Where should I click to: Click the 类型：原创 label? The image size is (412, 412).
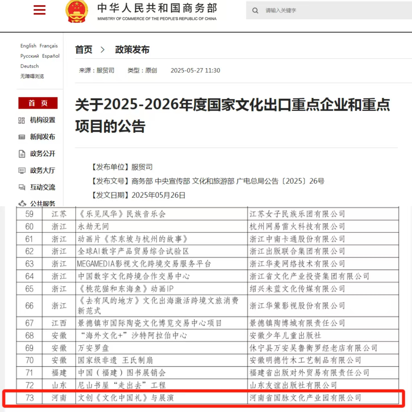coord(142,70)
